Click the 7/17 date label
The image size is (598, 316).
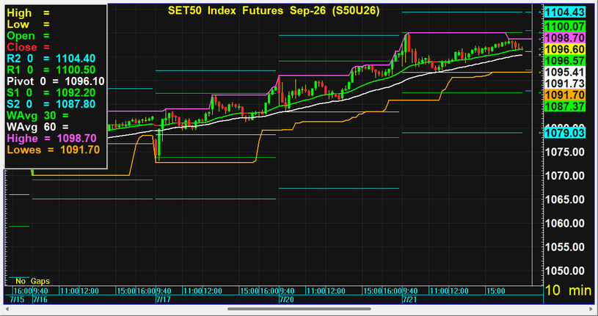tap(163, 299)
